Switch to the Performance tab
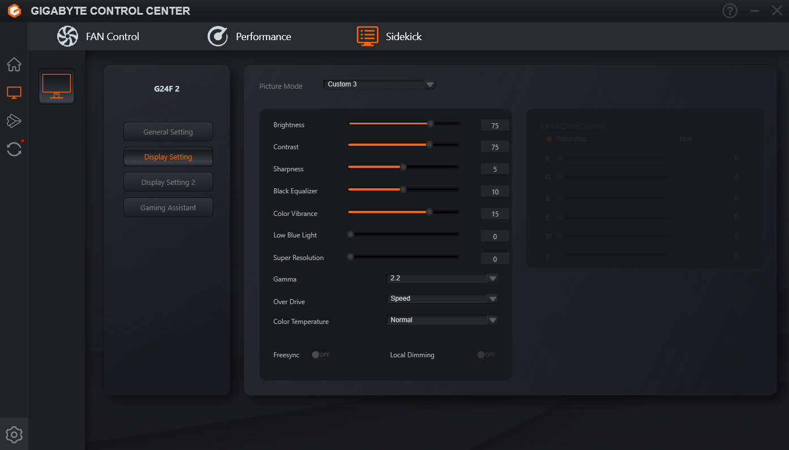The image size is (789, 450). pyautogui.click(x=249, y=37)
